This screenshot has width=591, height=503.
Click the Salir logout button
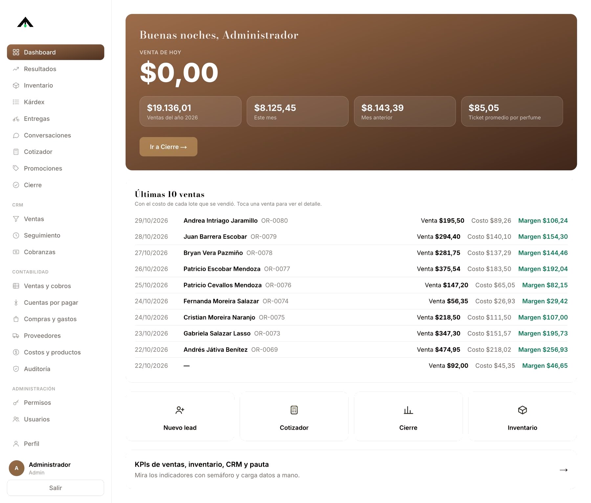(55, 488)
